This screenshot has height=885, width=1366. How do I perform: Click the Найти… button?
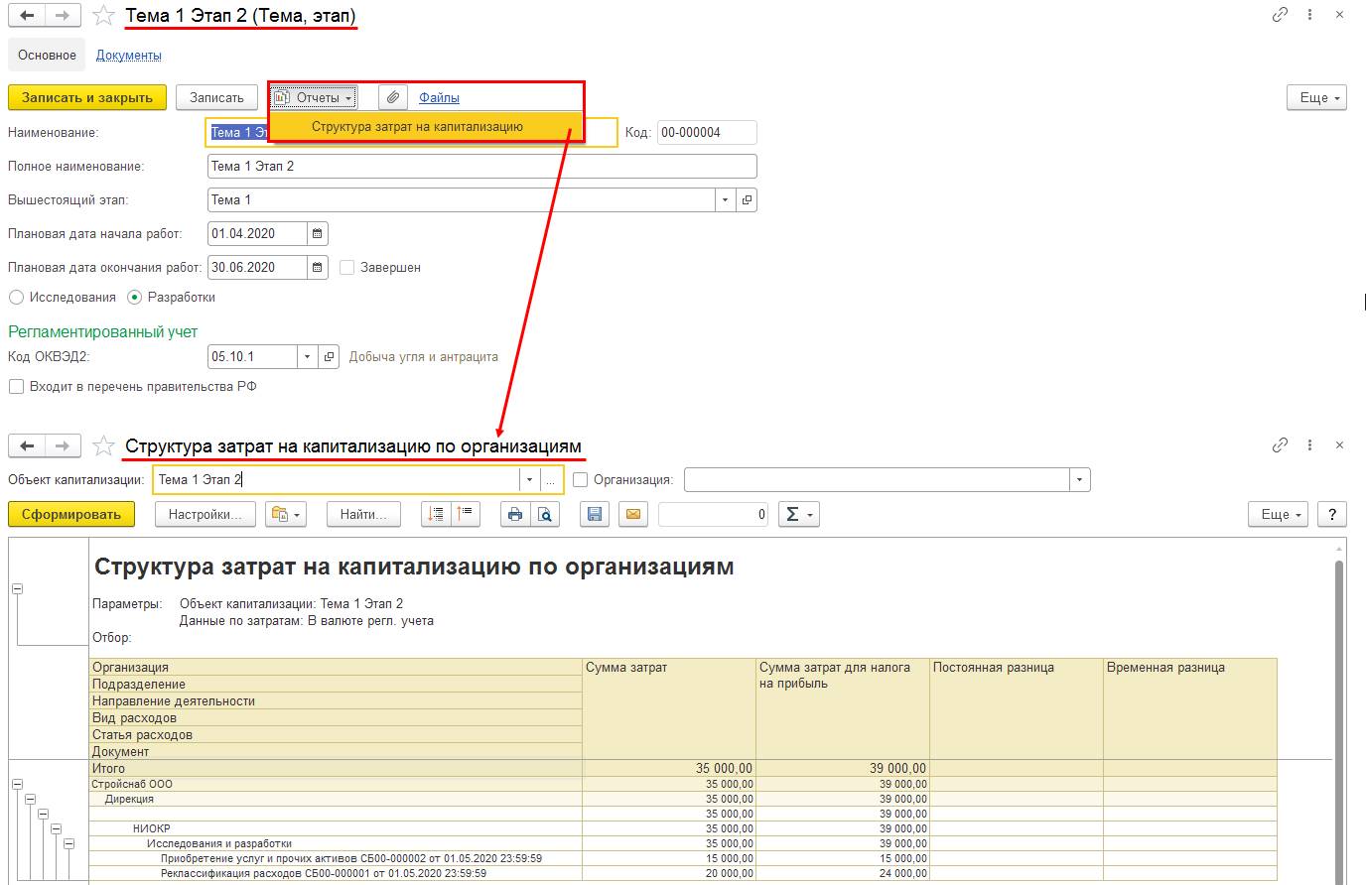(x=363, y=514)
